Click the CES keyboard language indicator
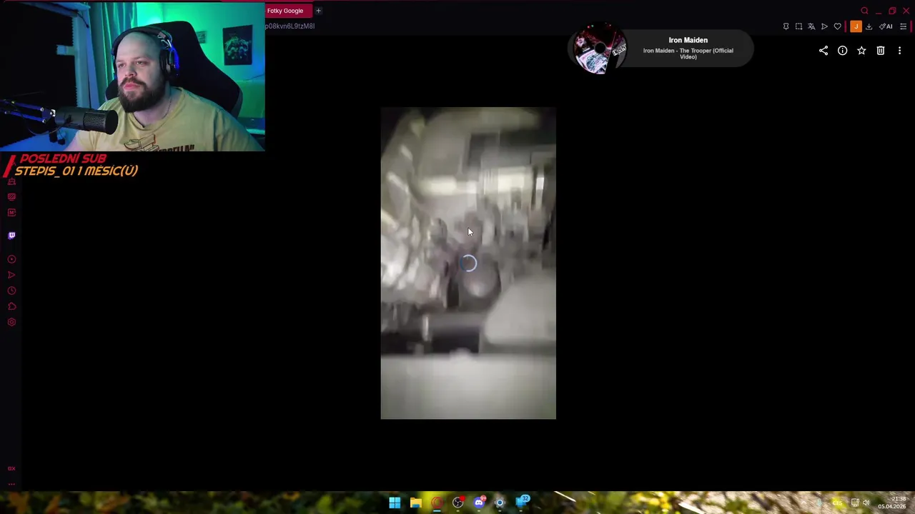The height and width of the screenshot is (514, 915). (837, 503)
